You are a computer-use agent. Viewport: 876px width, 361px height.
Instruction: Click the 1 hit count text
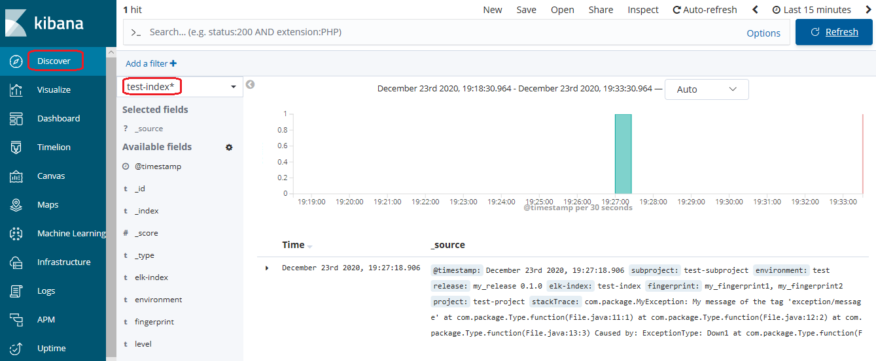(x=132, y=10)
